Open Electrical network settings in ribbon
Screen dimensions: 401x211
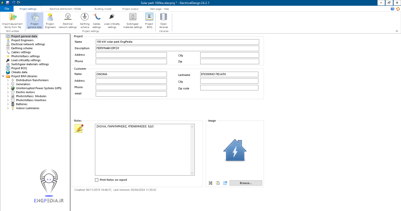point(68,21)
